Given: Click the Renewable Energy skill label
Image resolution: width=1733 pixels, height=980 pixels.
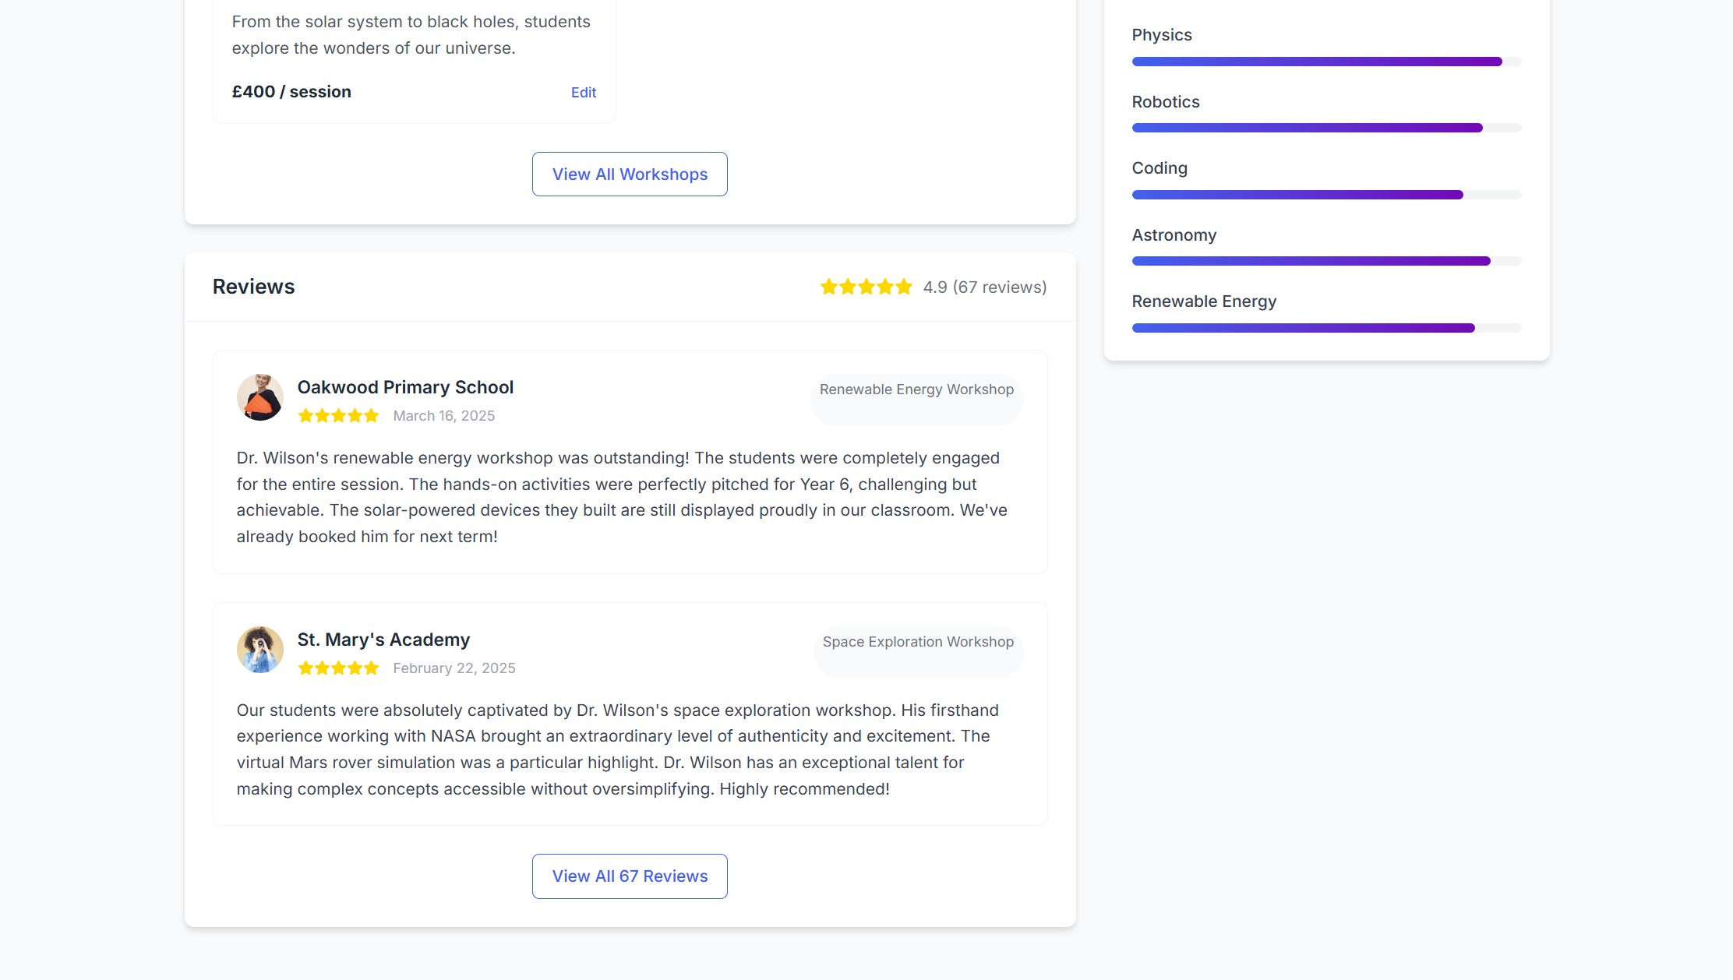Looking at the screenshot, I should pyautogui.click(x=1204, y=301).
